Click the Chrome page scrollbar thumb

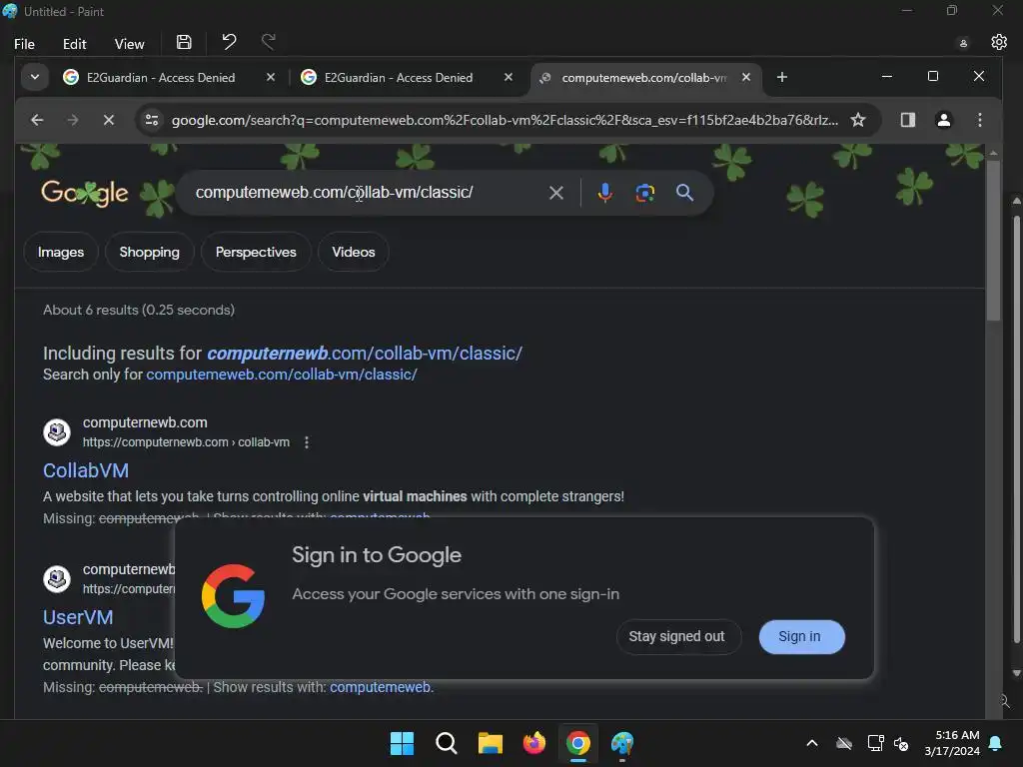pyautogui.click(x=992, y=240)
